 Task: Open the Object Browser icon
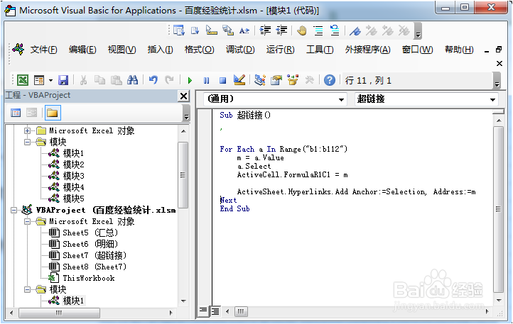(293, 80)
